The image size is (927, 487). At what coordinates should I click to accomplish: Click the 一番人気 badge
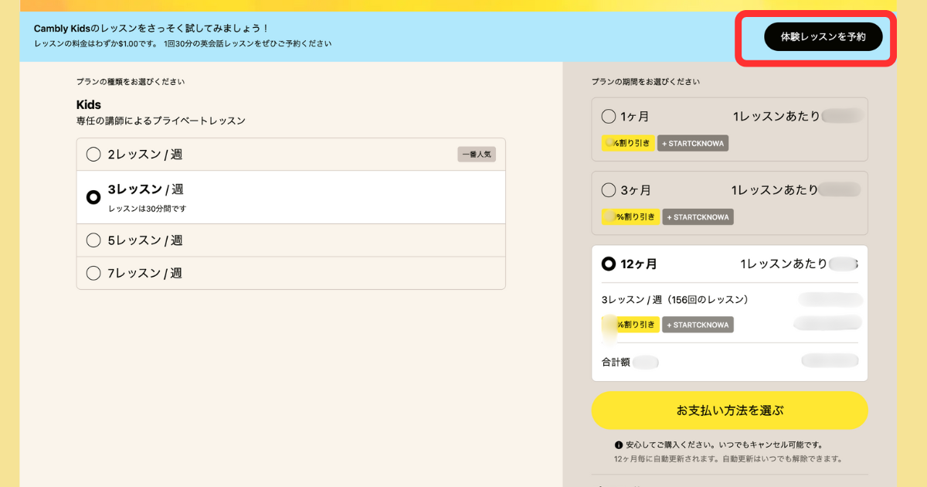click(x=476, y=155)
